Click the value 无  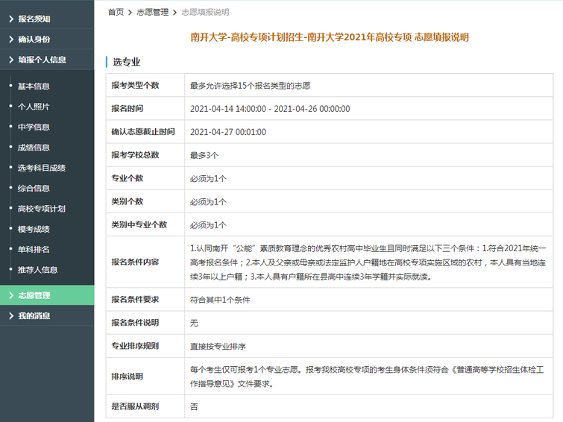(x=194, y=323)
